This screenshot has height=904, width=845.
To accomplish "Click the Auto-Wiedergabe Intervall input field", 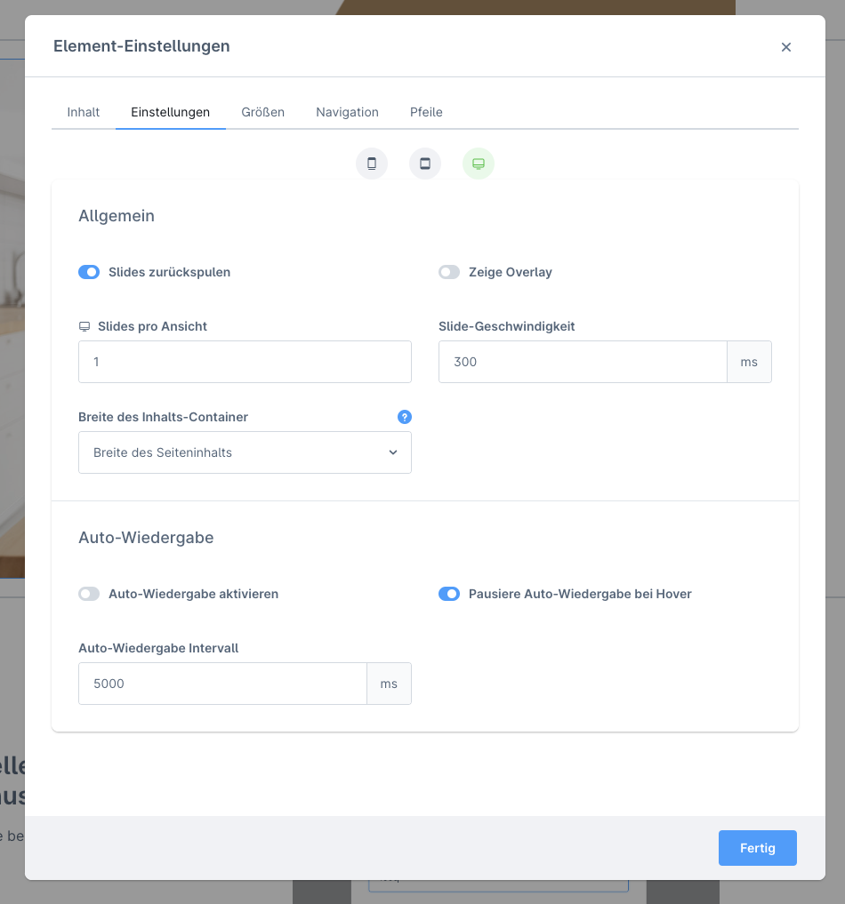I will tap(222, 684).
